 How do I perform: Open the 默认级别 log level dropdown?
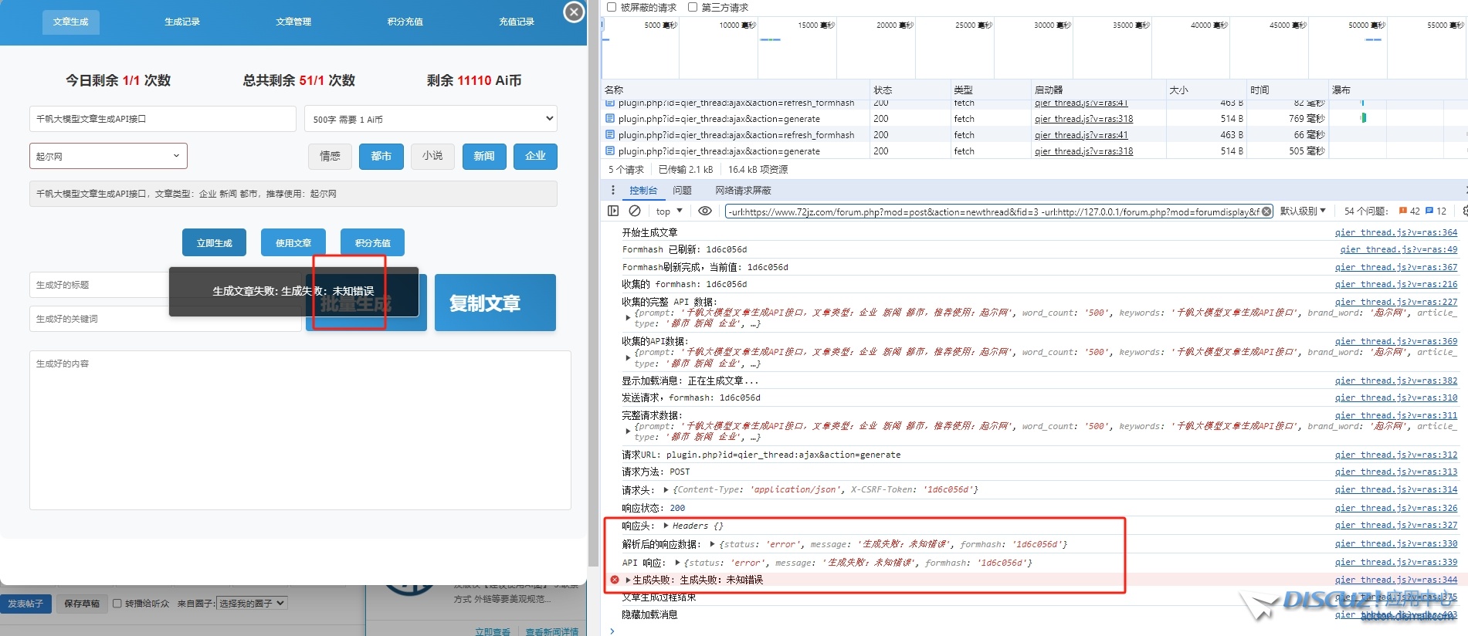click(1303, 211)
